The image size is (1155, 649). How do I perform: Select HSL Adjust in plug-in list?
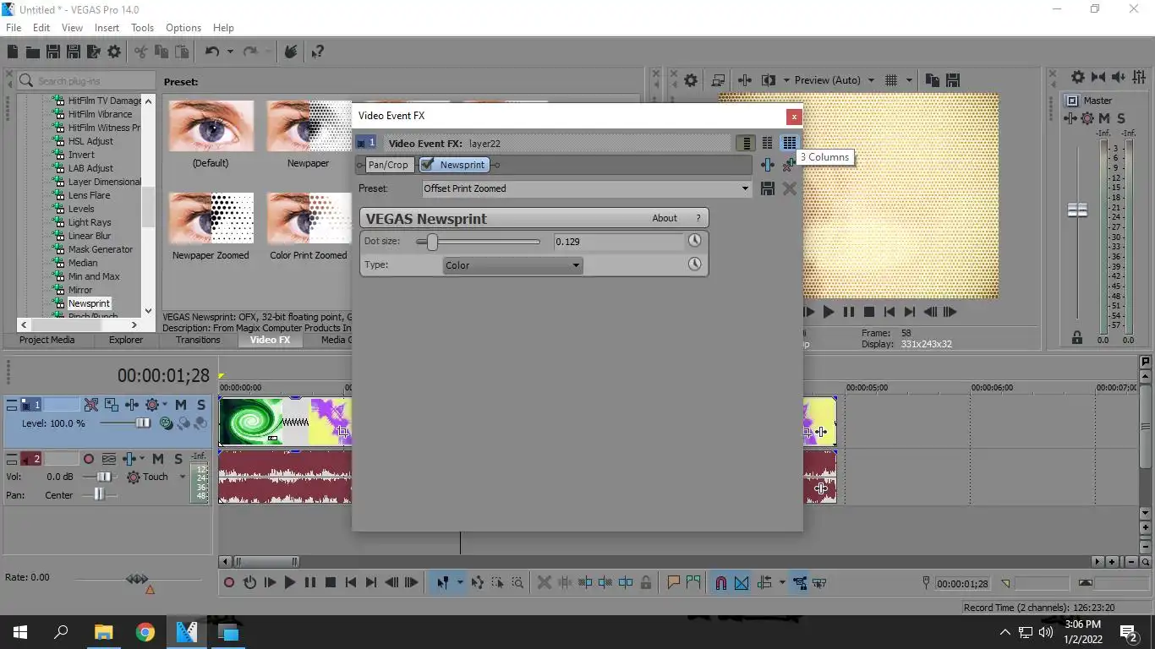coord(90,141)
